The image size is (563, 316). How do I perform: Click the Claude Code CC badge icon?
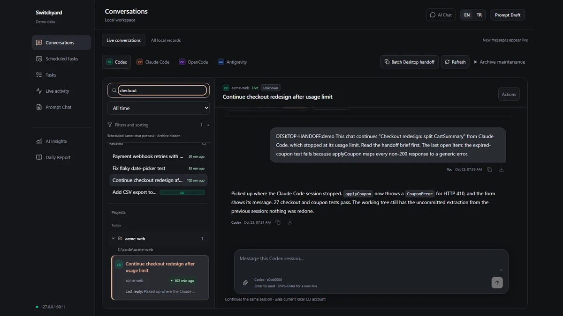coord(140,62)
